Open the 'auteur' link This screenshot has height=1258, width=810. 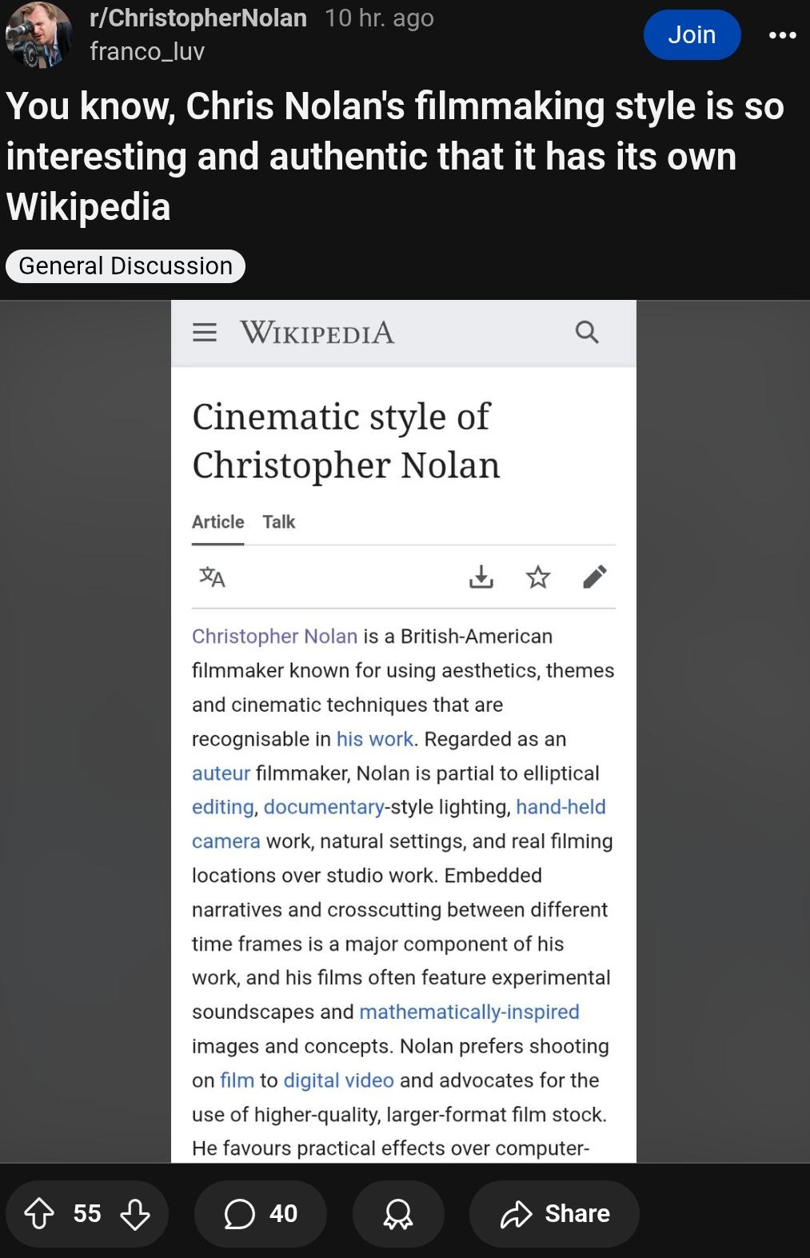pyautogui.click(x=221, y=773)
